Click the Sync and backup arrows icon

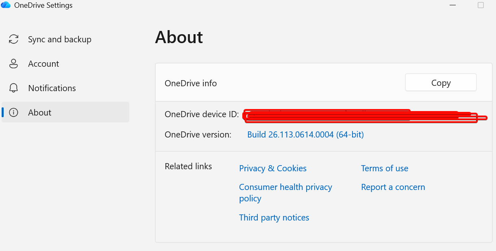[x=14, y=39]
